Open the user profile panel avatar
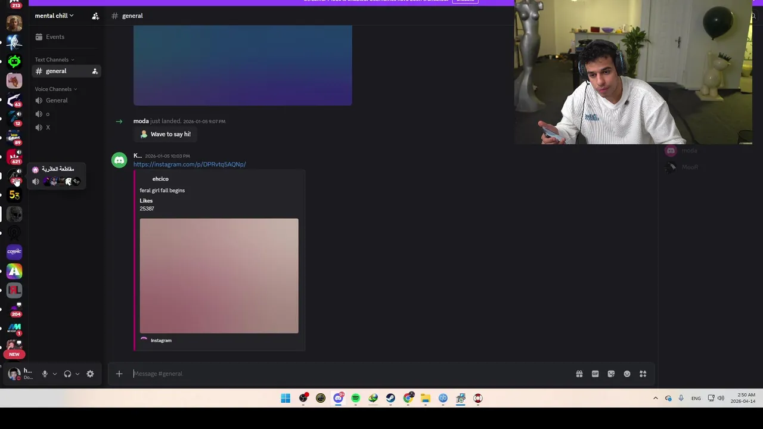This screenshot has height=429, width=763. pyautogui.click(x=14, y=374)
